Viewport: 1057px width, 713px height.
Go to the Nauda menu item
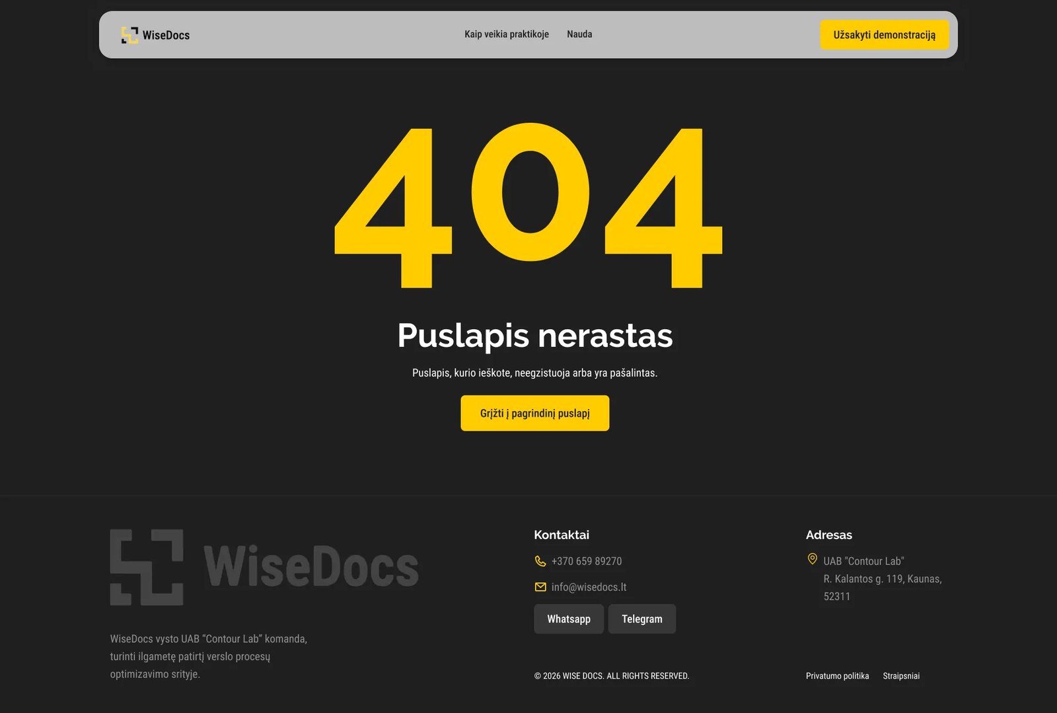(579, 34)
